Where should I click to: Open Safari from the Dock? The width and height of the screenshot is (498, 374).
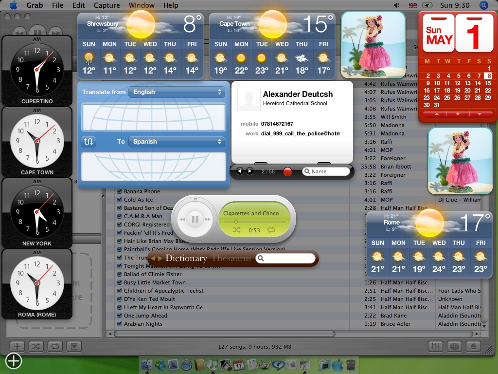click(186, 365)
